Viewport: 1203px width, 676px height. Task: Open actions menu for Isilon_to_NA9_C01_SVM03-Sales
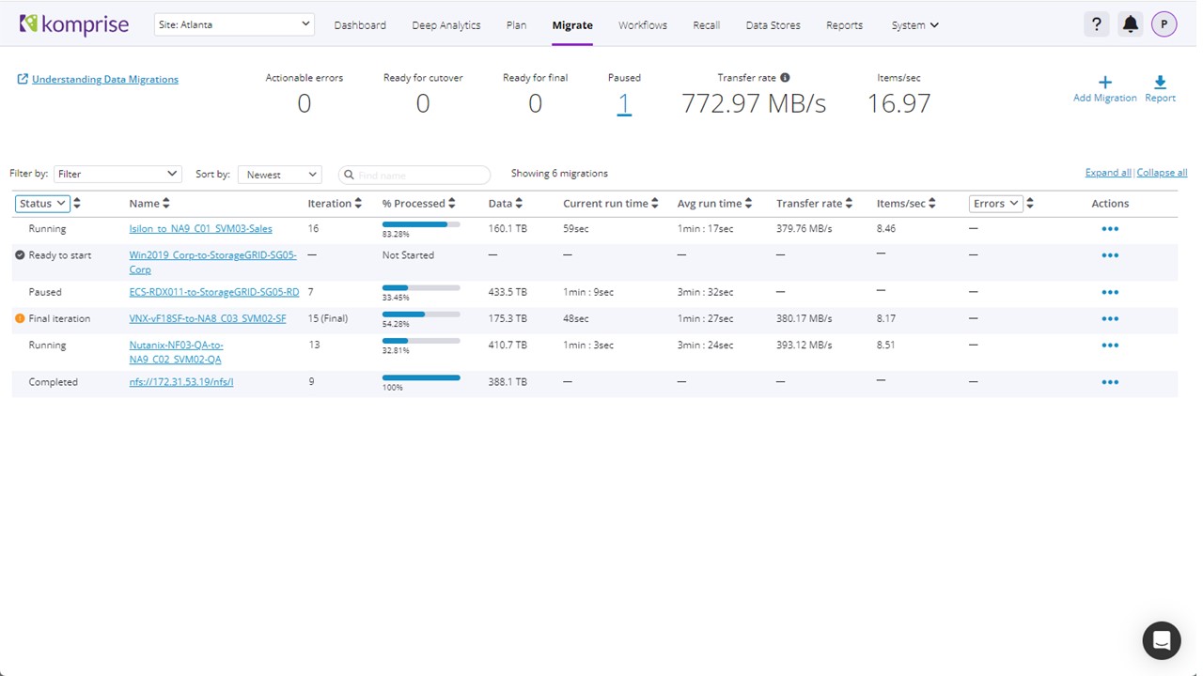(x=1109, y=229)
